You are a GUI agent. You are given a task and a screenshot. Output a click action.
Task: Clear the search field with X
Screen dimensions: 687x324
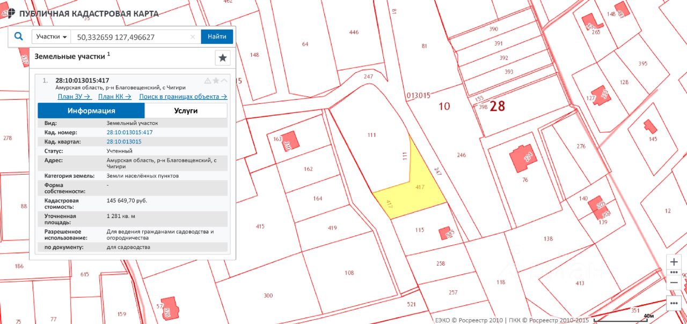pos(193,37)
